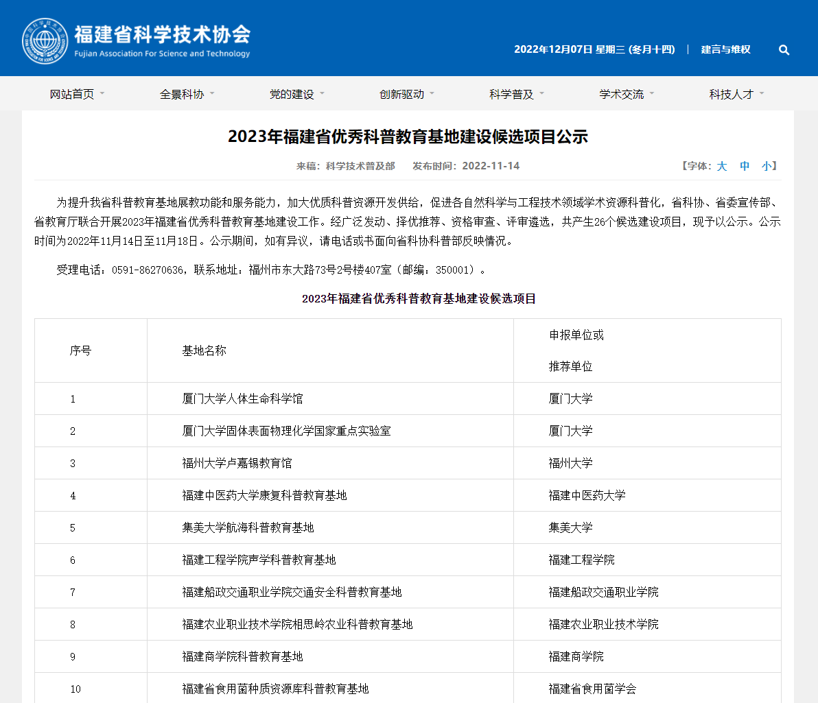Select the 厦门大学人体生命科学馆 table cell
818x703 pixels.
242,398
